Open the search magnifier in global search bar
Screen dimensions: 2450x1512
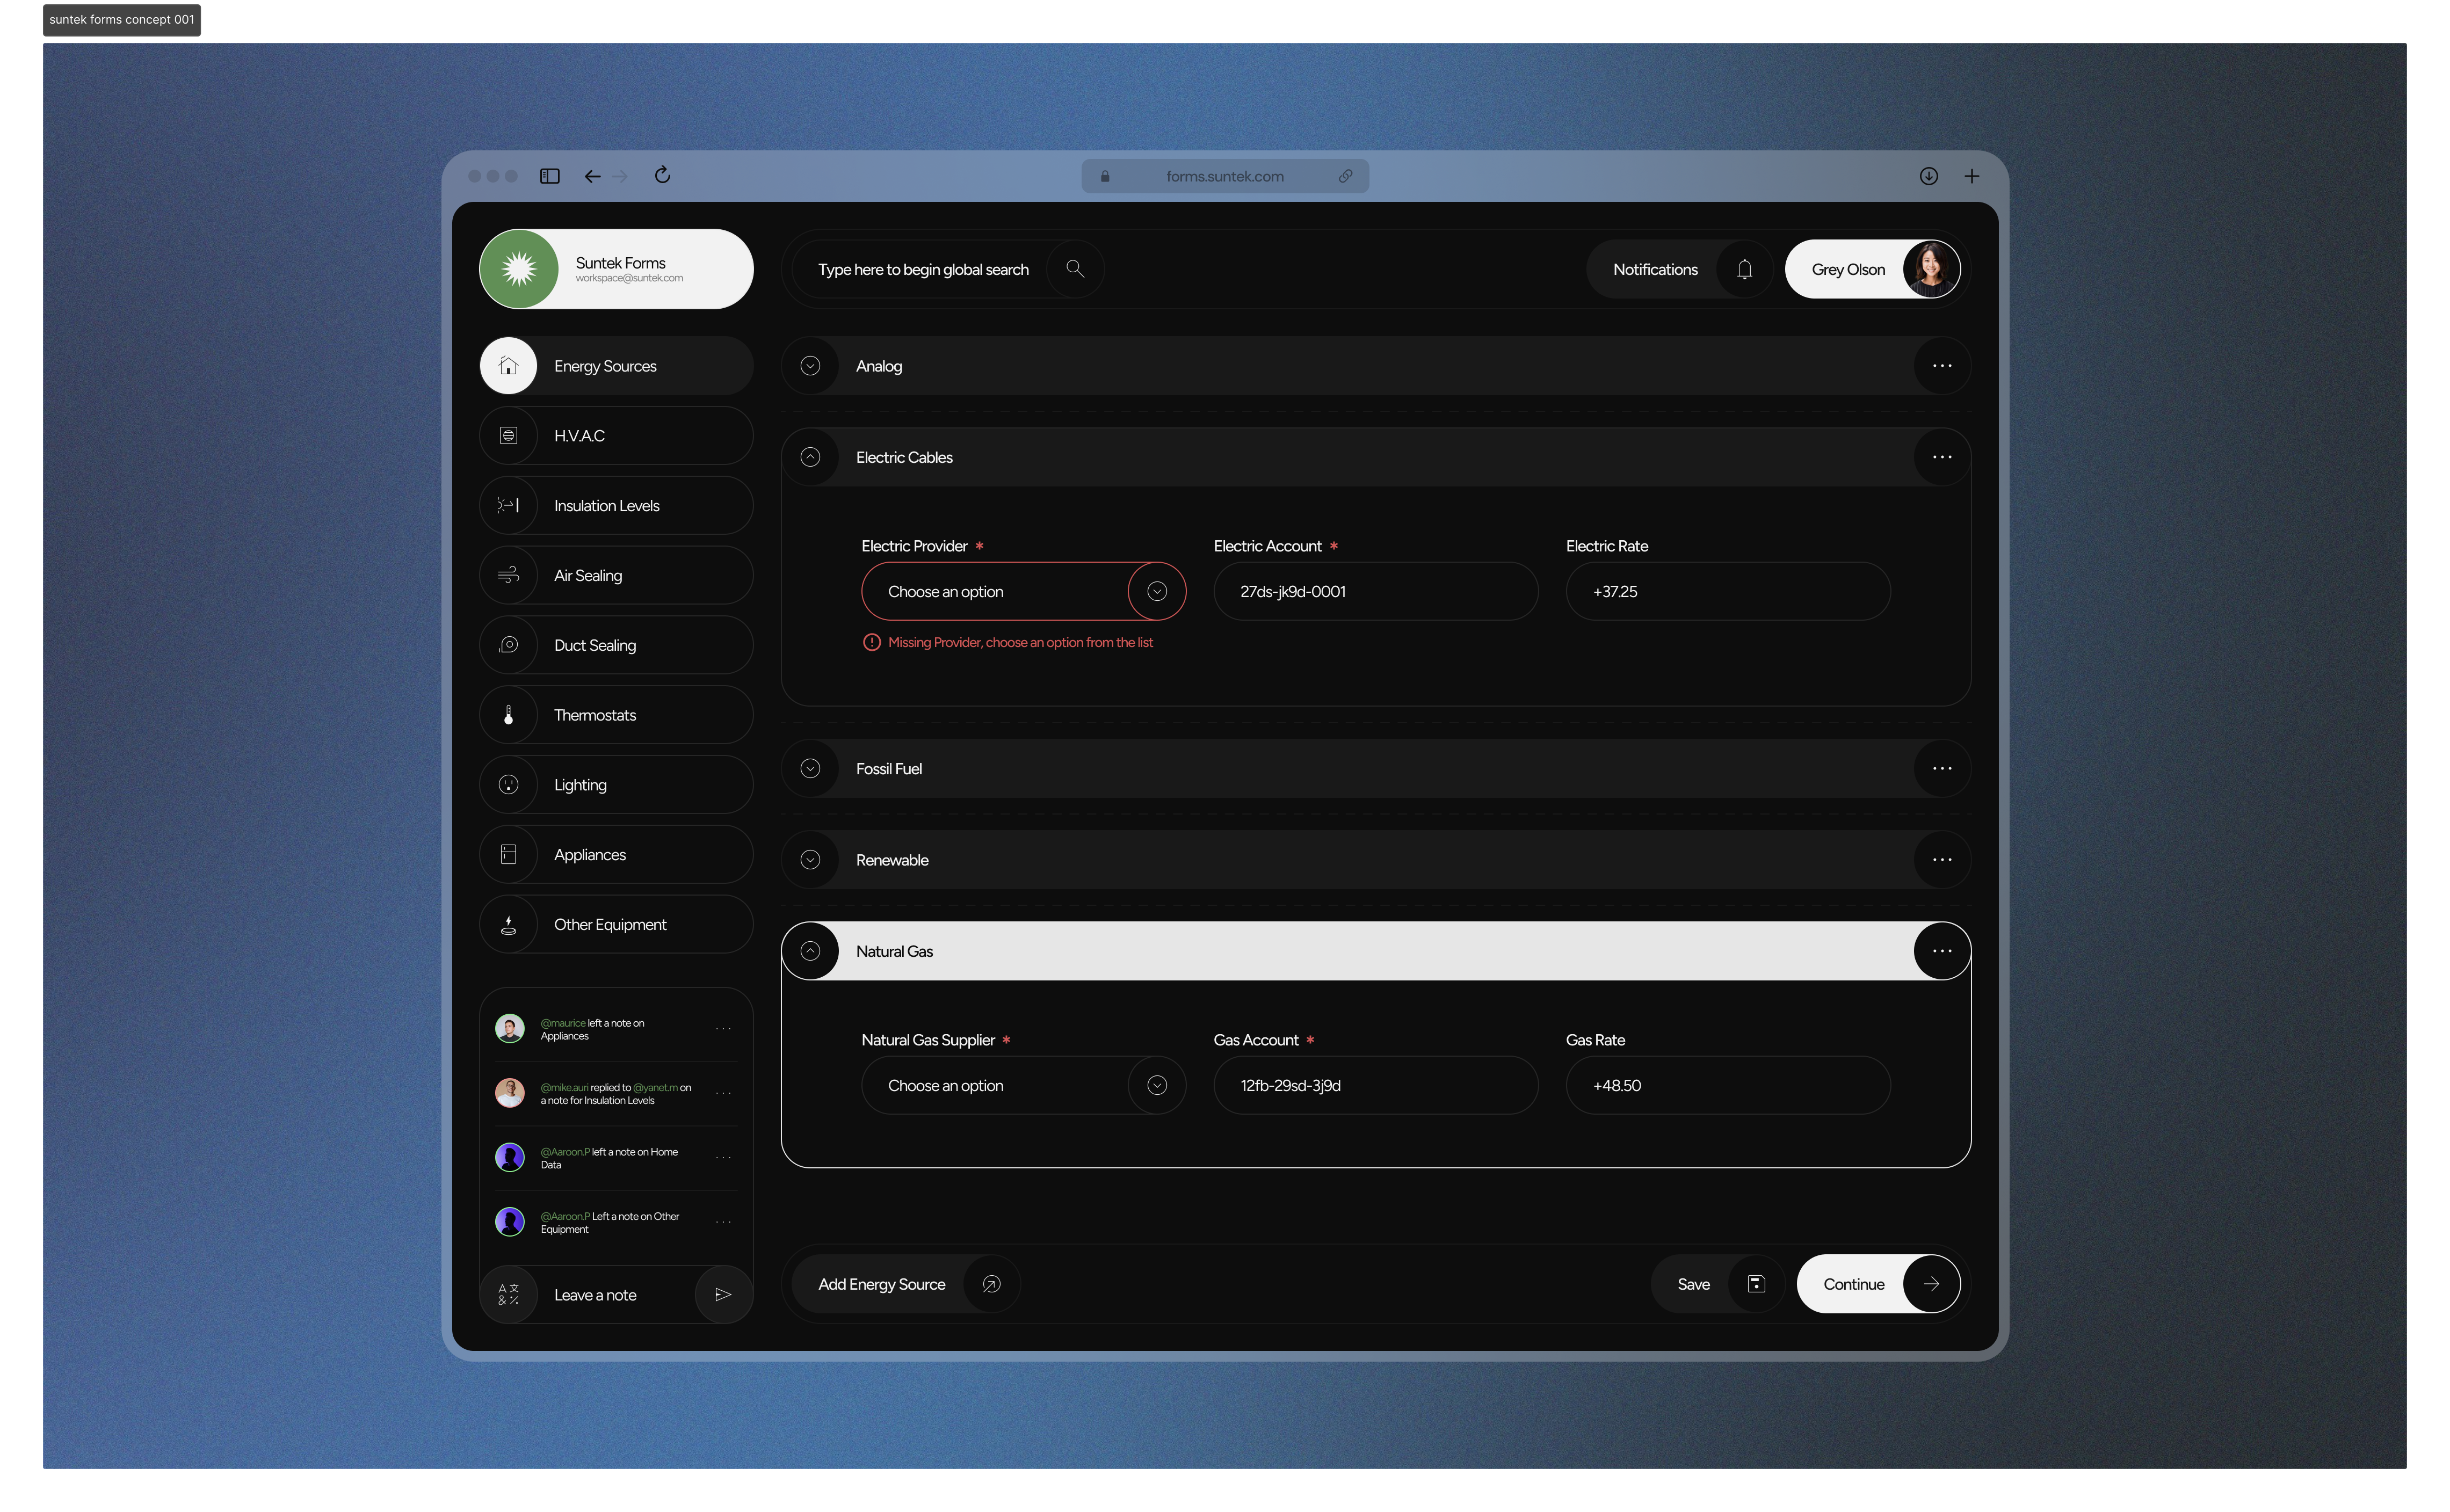[x=1075, y=268]
